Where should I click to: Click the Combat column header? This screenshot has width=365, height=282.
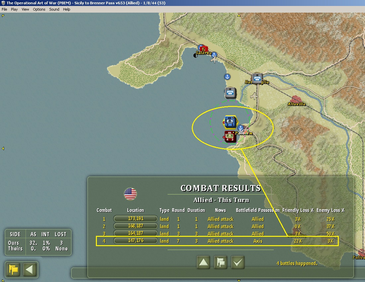pyautogui.click(x=104, y=210)
